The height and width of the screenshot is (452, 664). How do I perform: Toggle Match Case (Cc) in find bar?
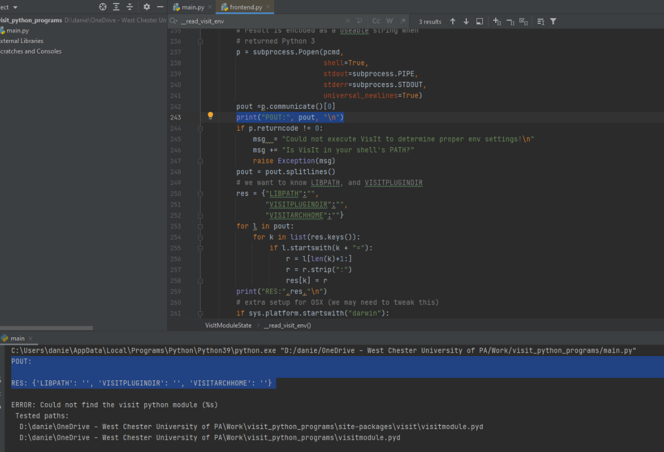click(376, 21)
